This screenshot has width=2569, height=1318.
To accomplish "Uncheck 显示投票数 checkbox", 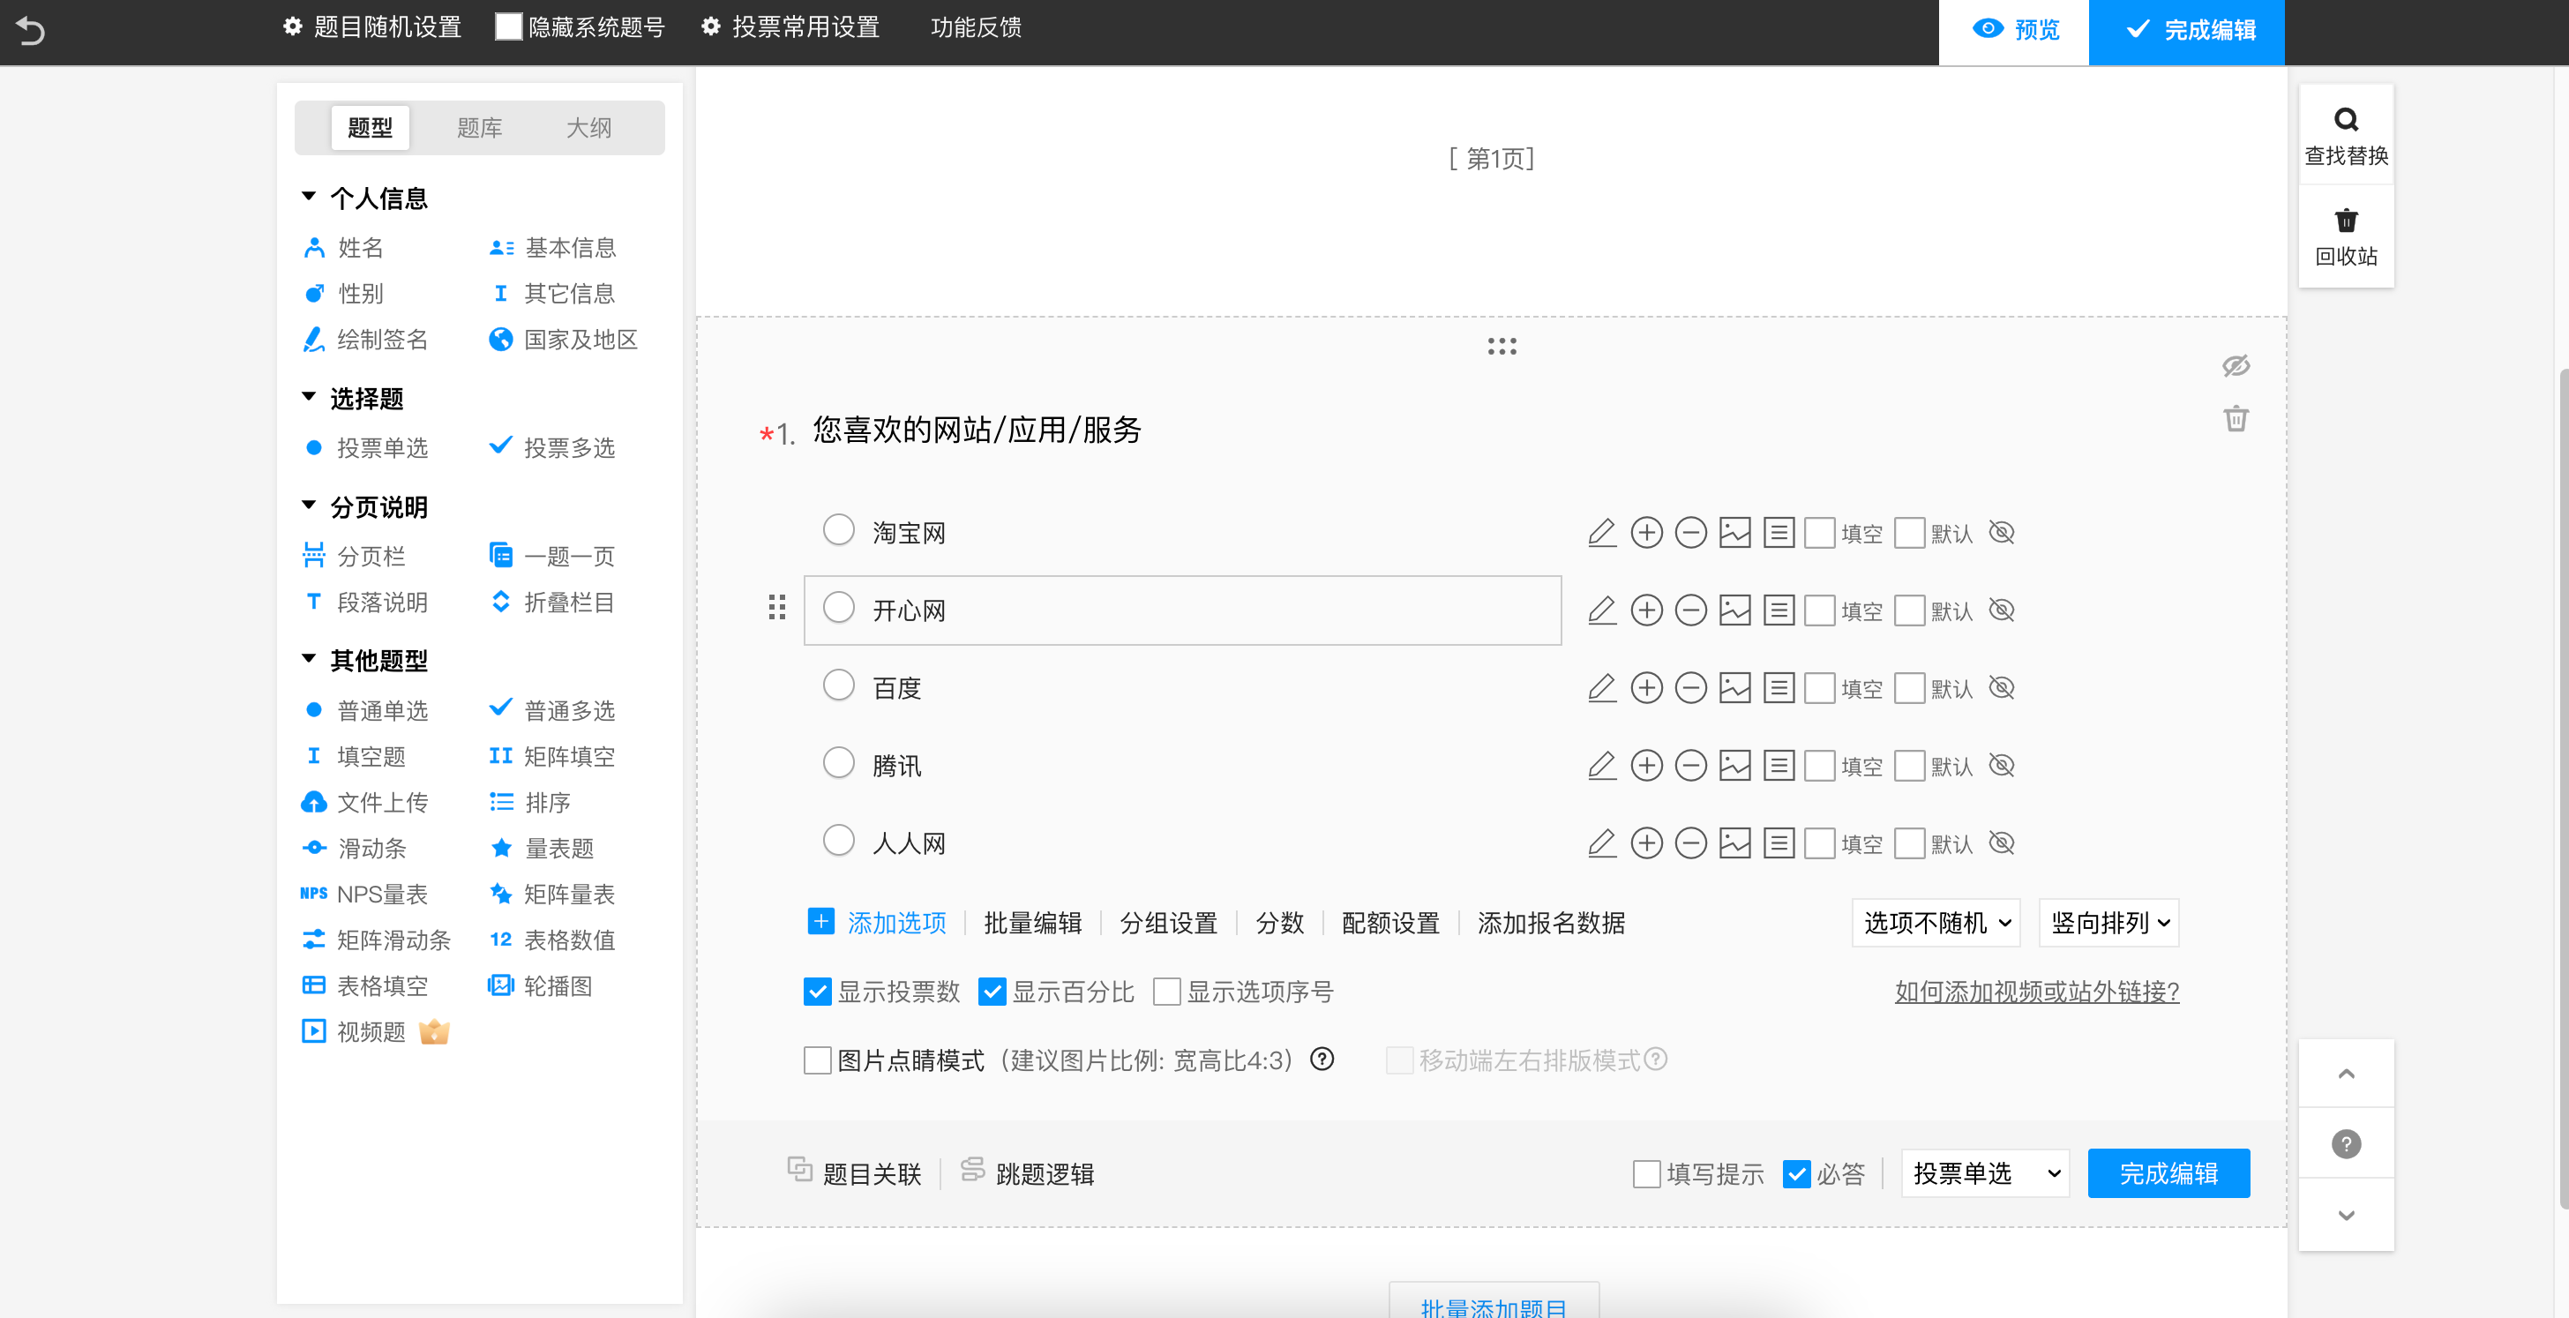I will pos(817,992).
